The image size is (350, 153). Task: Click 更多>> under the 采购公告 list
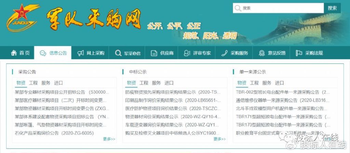[x=109, y=139]
